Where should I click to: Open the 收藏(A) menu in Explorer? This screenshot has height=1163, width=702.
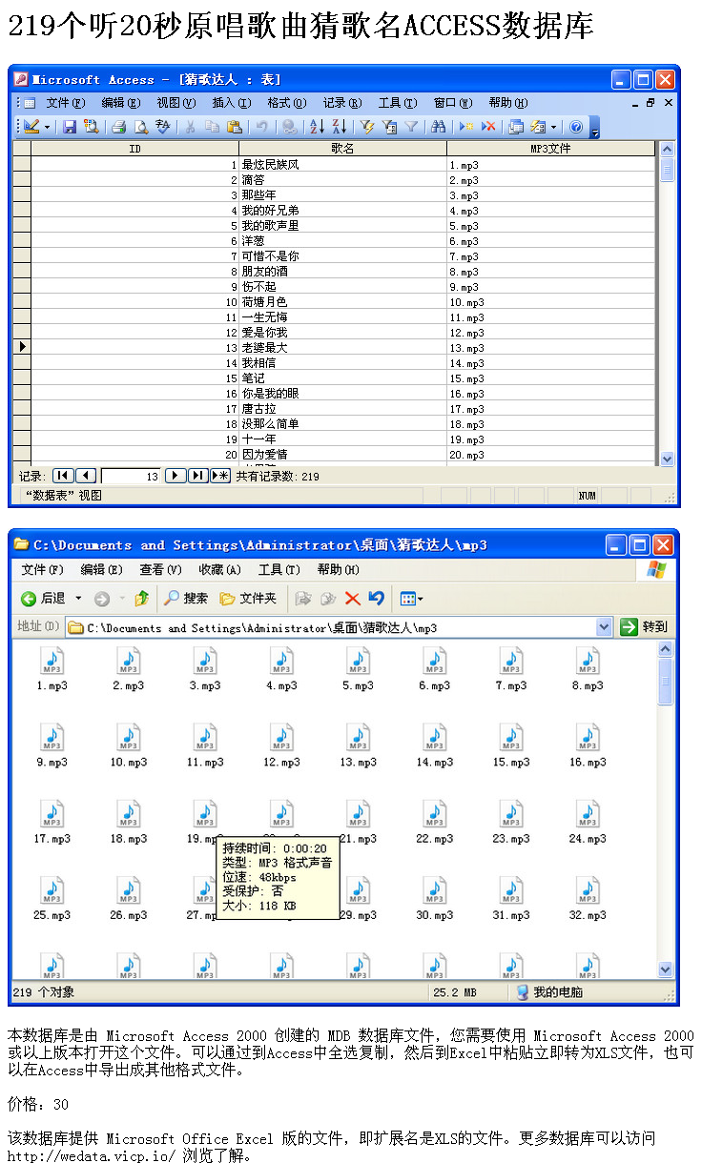click(219, 570)
